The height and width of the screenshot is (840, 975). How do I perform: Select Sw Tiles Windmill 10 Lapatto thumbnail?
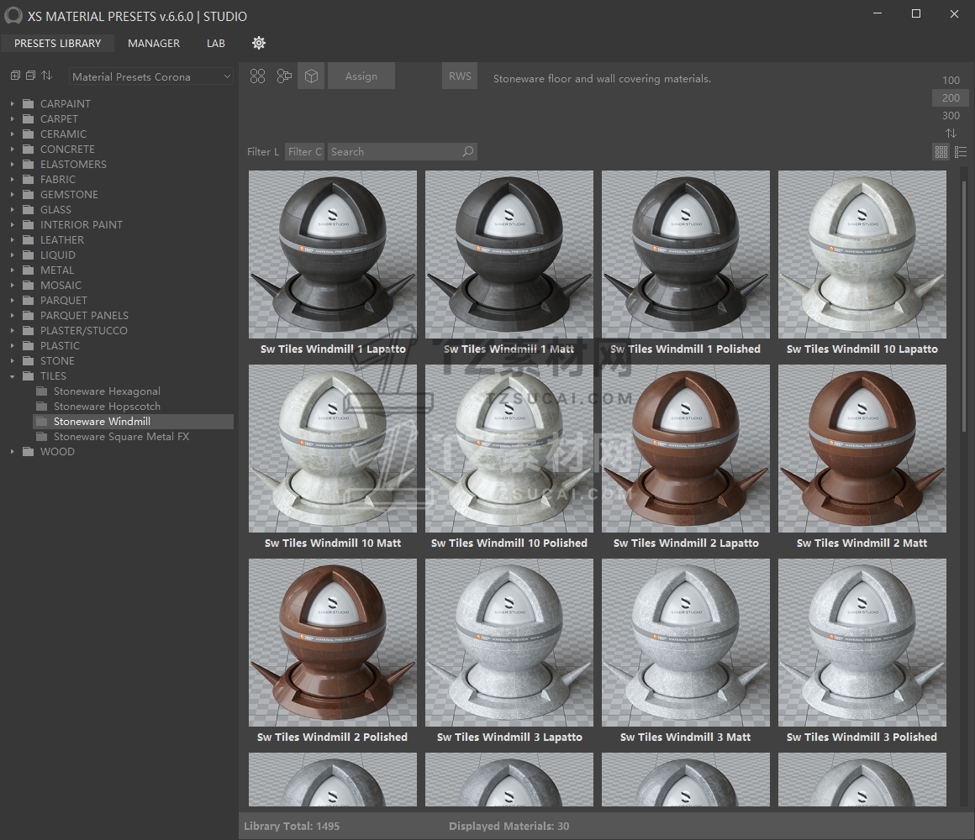(862, 255)
